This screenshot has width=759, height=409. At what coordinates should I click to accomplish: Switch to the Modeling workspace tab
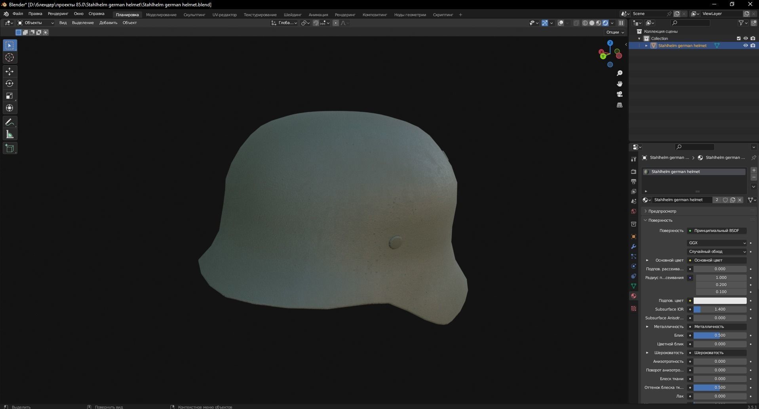coord(161,15)
